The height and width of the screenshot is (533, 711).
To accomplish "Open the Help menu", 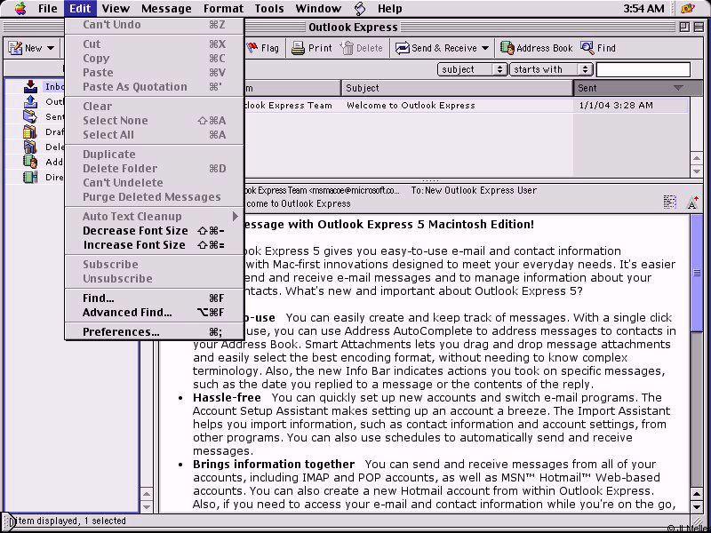I will point(389,8).
